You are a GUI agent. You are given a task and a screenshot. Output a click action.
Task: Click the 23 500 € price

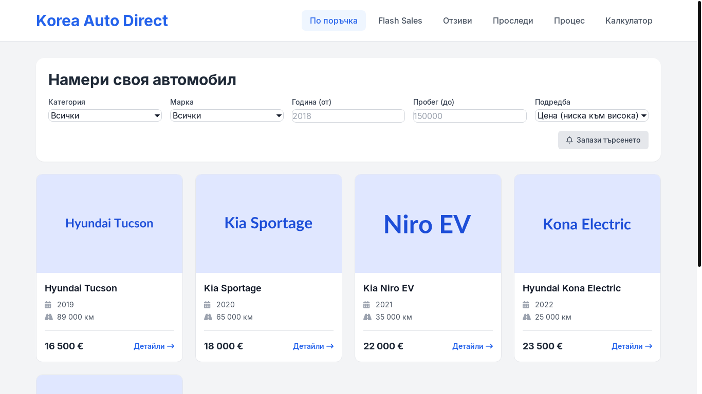point(543,346)
